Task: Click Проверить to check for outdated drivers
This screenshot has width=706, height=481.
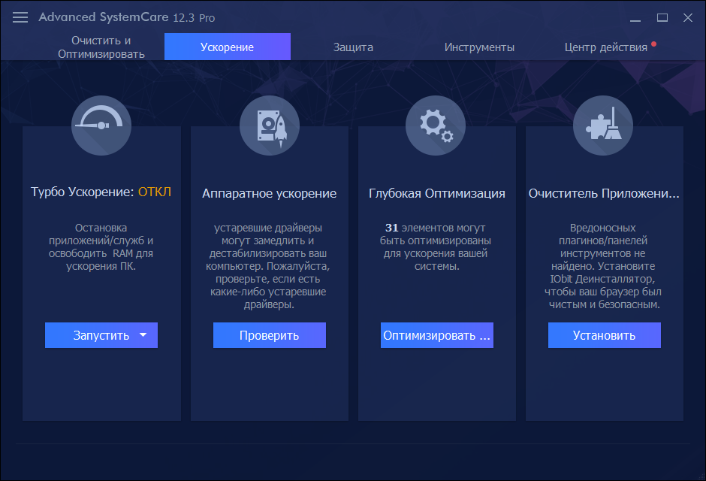Action: point(269,335)
